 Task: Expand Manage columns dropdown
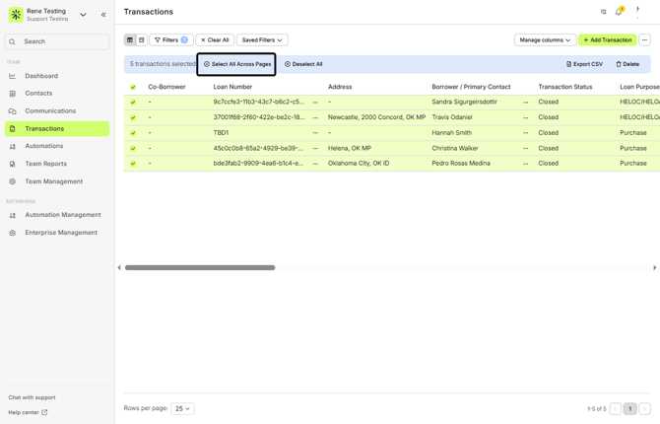[545, 40]
